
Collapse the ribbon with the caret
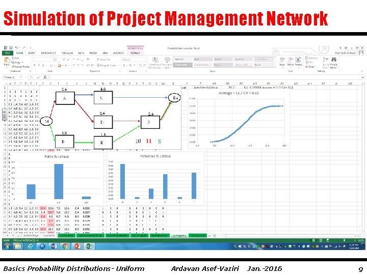pos(362,71)
